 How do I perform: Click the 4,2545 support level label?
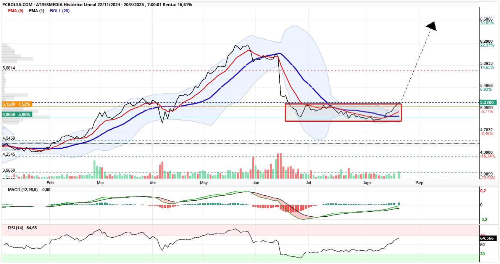(9, 155)
